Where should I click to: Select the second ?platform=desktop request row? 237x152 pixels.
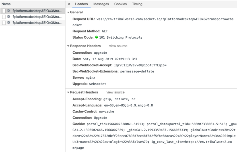tap(33, 17)
